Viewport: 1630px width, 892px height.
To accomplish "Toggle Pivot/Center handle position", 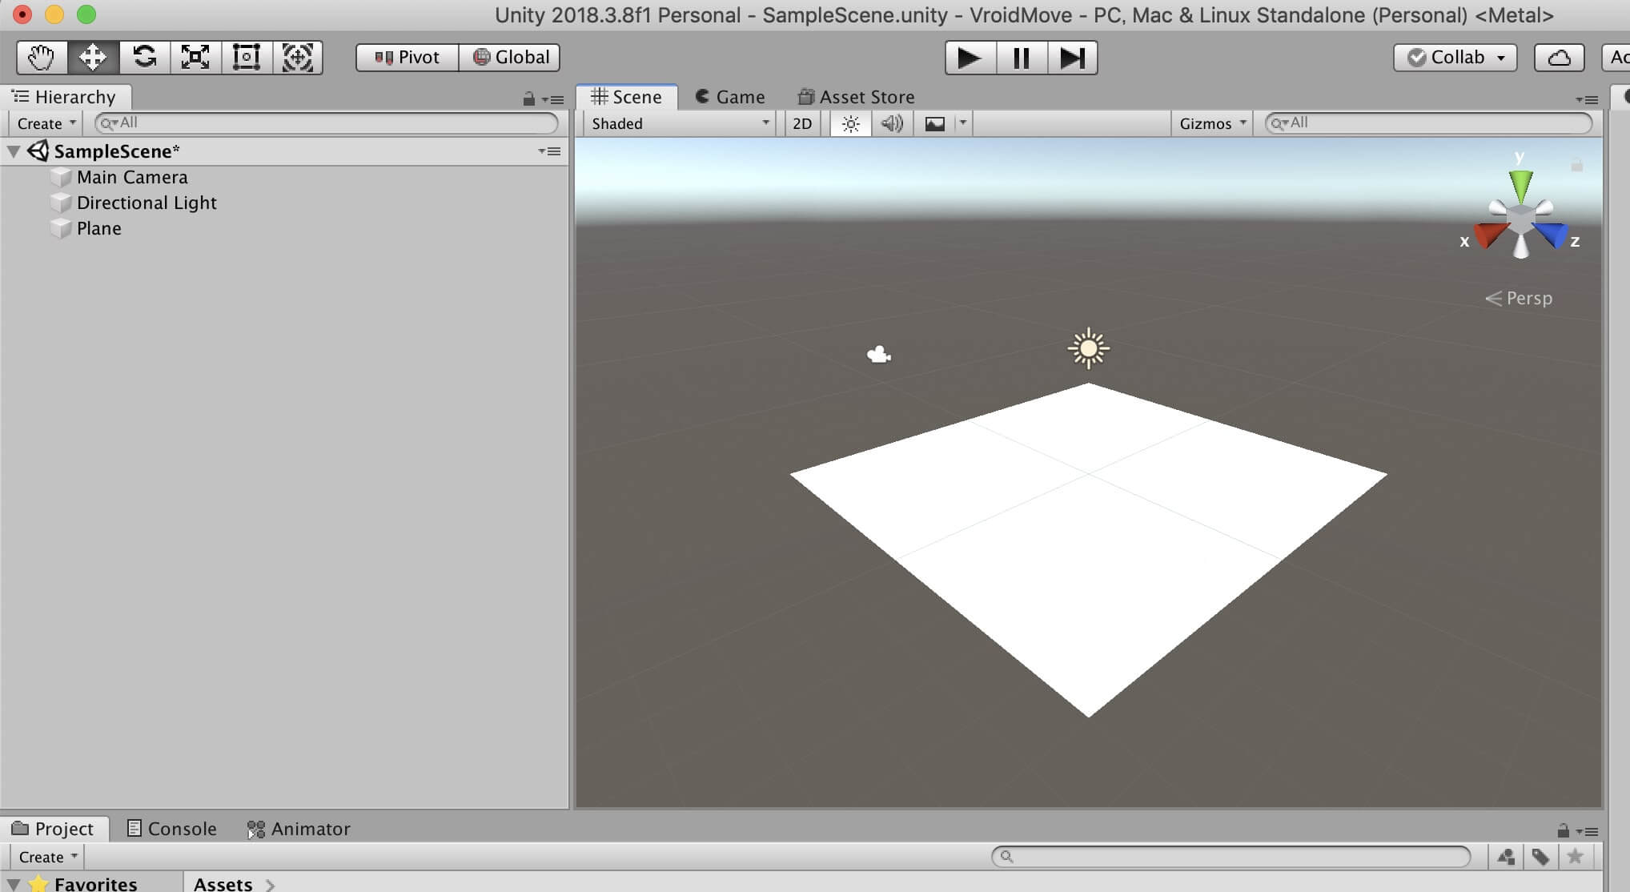I will pos(407,58).
